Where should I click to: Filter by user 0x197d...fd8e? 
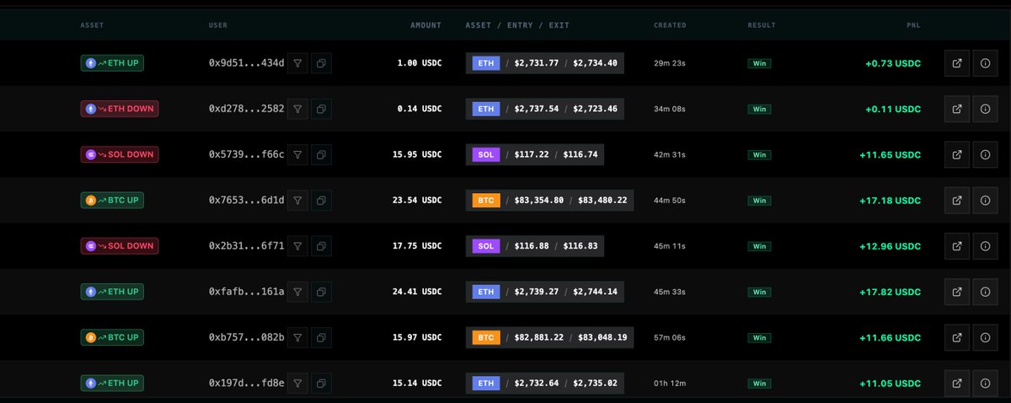point(297,383)
